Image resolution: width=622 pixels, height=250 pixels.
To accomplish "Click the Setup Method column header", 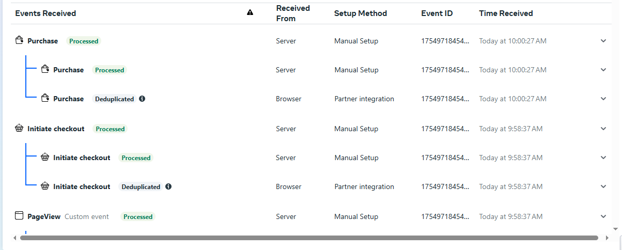I will (360, 13).
